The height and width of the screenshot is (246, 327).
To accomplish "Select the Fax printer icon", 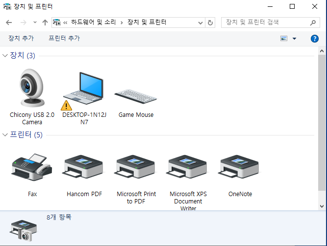I will click(32, 167).
